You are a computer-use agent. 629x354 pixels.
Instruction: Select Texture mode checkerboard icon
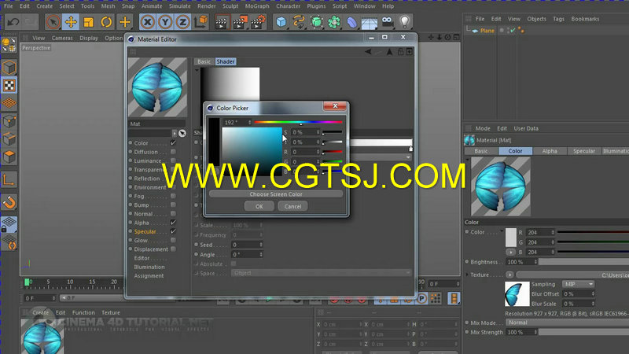coord(9,85)
